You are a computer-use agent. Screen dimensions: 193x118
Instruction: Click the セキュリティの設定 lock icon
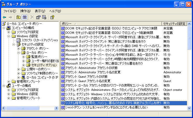coord(18,44)
